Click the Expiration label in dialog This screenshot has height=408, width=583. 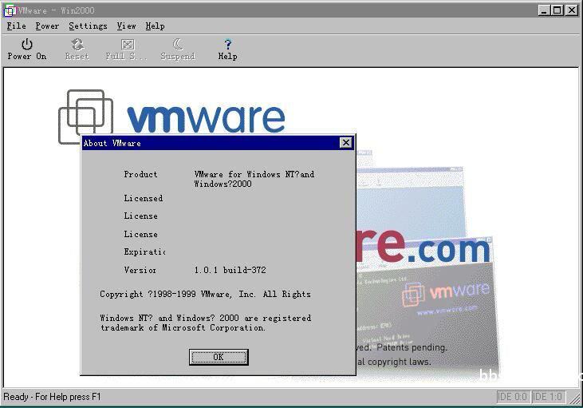(144, 252)
